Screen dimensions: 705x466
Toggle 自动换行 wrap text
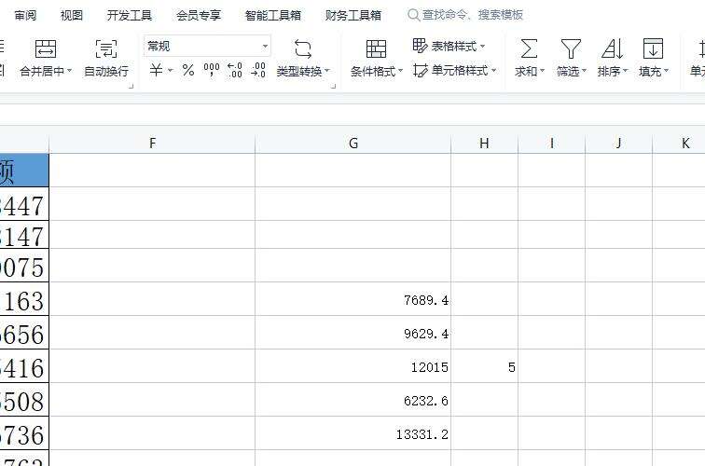pyautogui.click(x=106, y=59)
